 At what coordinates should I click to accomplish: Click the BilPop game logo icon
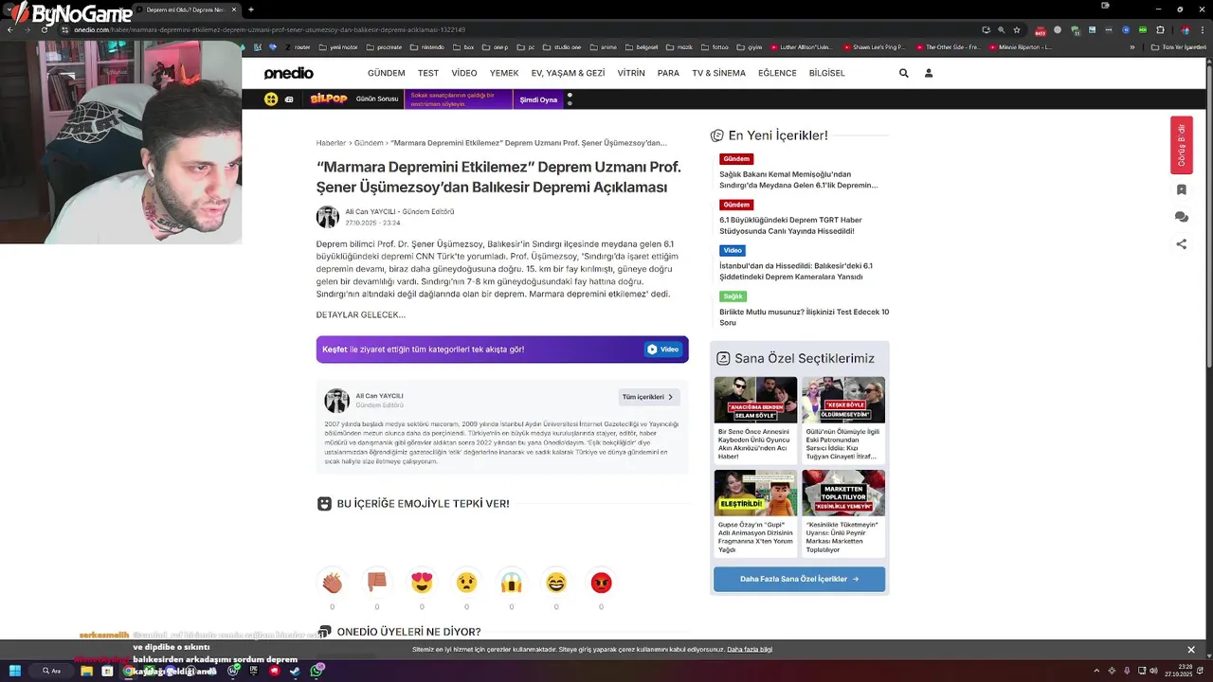(x=329, y=99)
